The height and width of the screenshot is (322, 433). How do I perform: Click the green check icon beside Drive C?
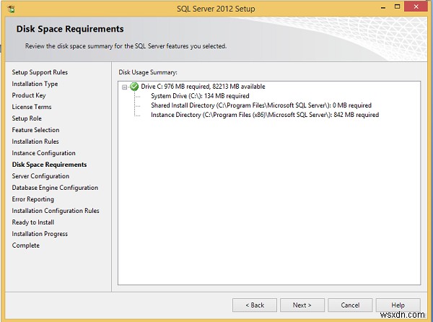134,87
